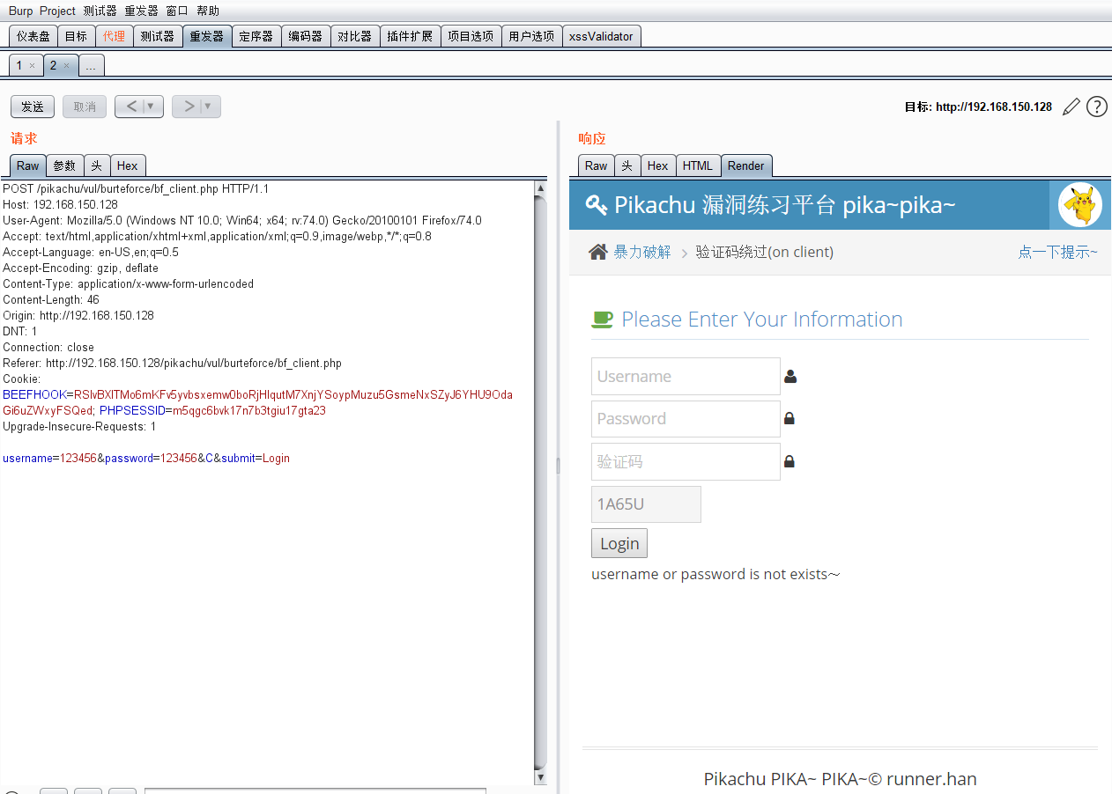This screenshot has width=1112, height=794.
Task: Click the Pikachu avatar image
Action: pos(1080,205)
